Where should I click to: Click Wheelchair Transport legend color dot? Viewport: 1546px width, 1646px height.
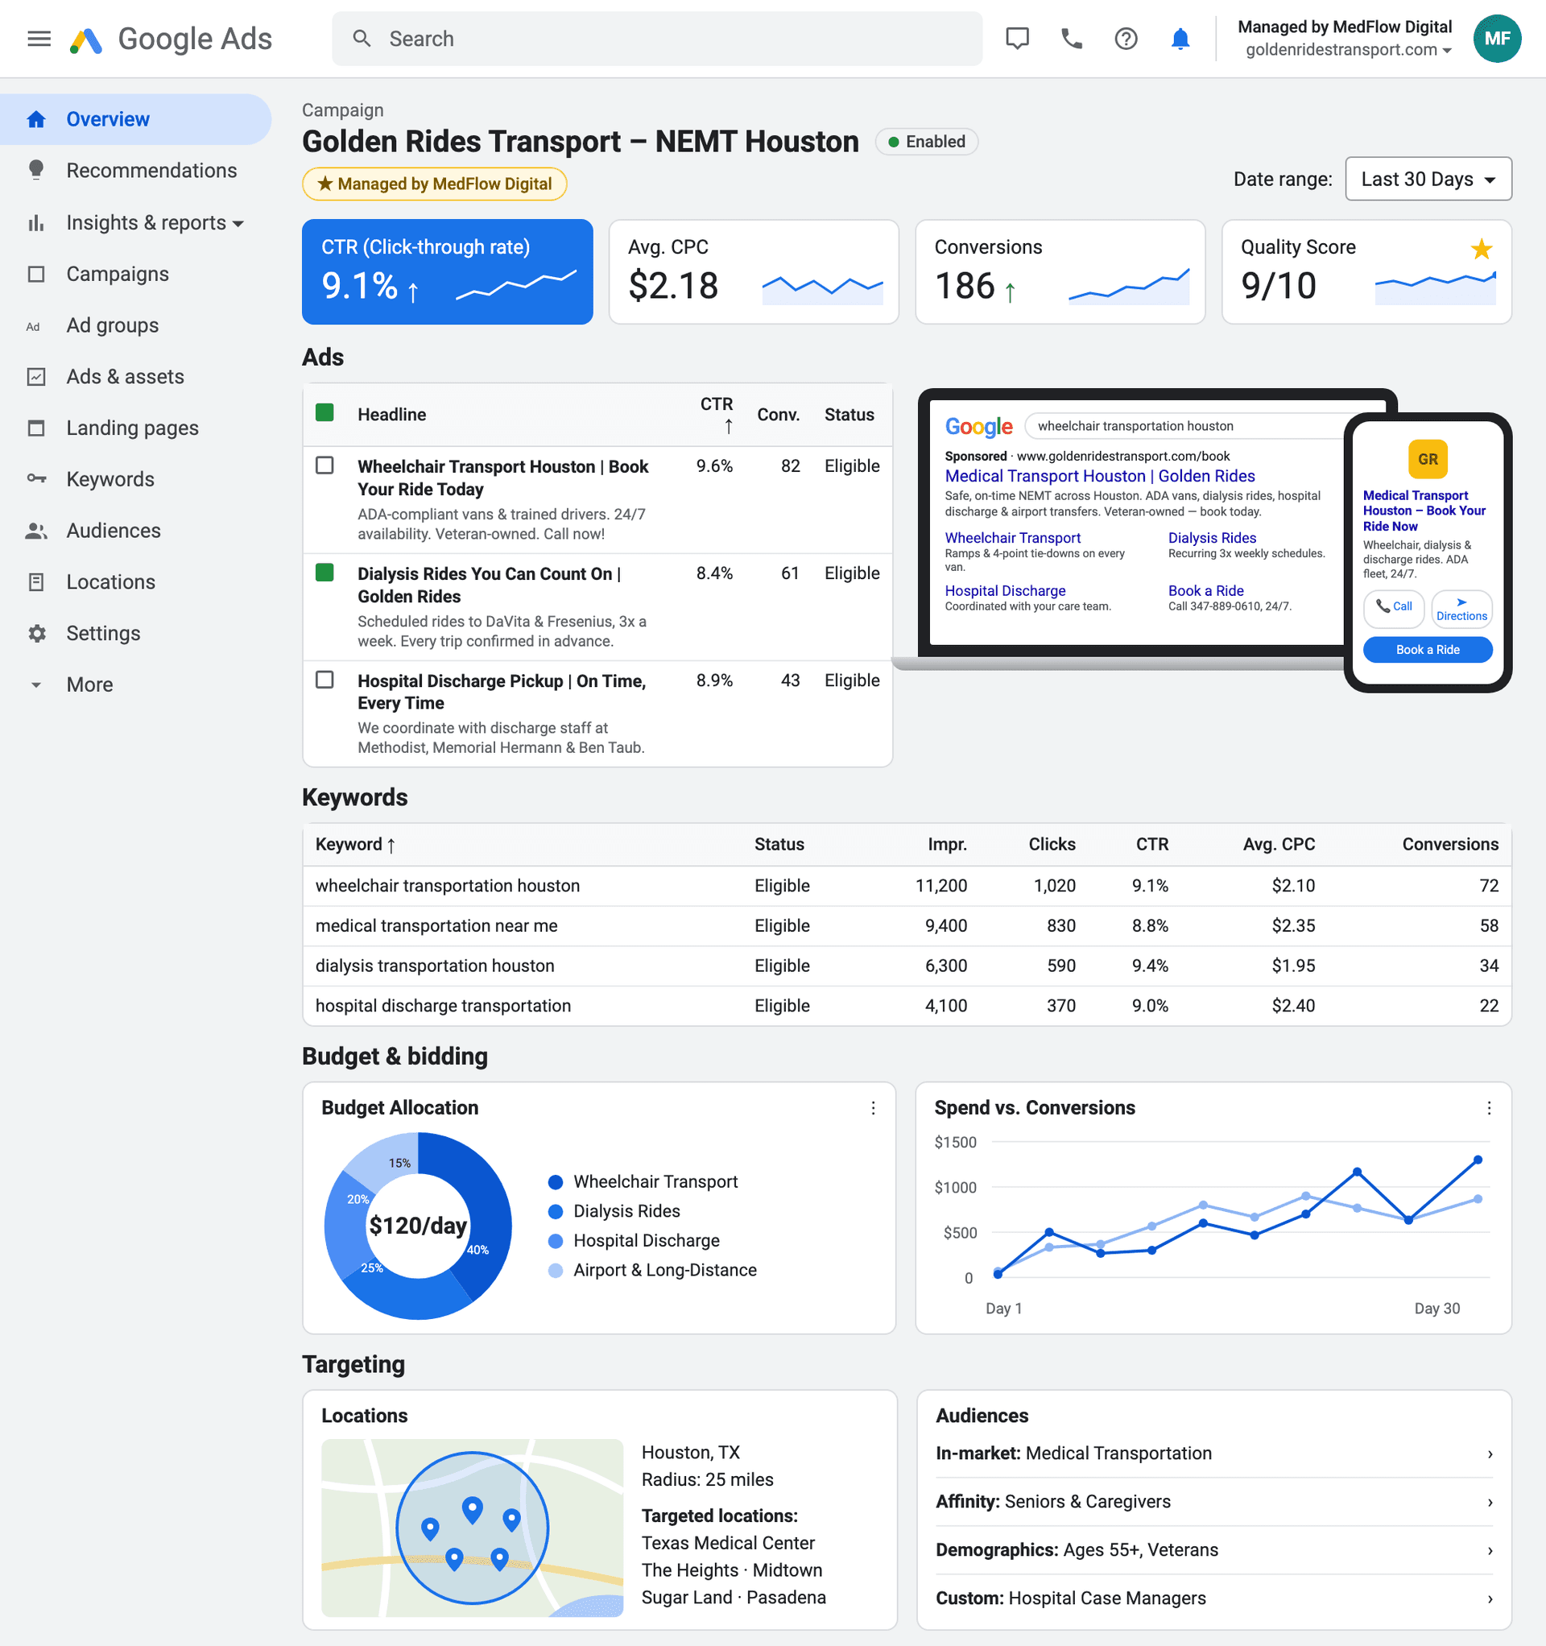[556, 1182]
